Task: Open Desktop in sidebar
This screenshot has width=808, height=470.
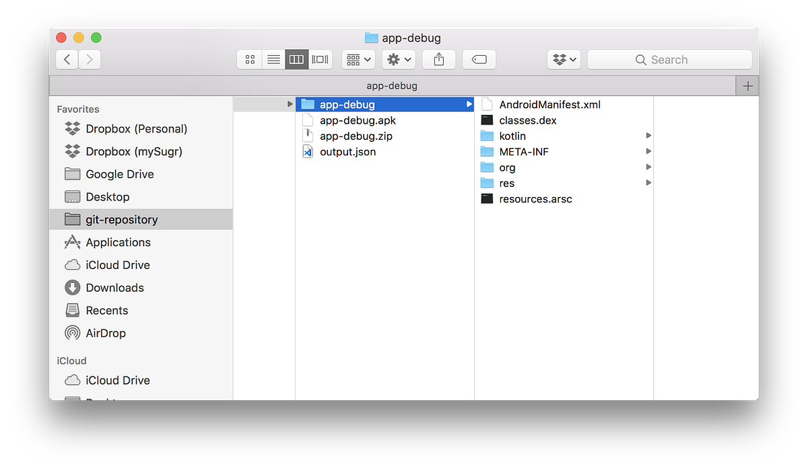Action: tap(141, 197)
